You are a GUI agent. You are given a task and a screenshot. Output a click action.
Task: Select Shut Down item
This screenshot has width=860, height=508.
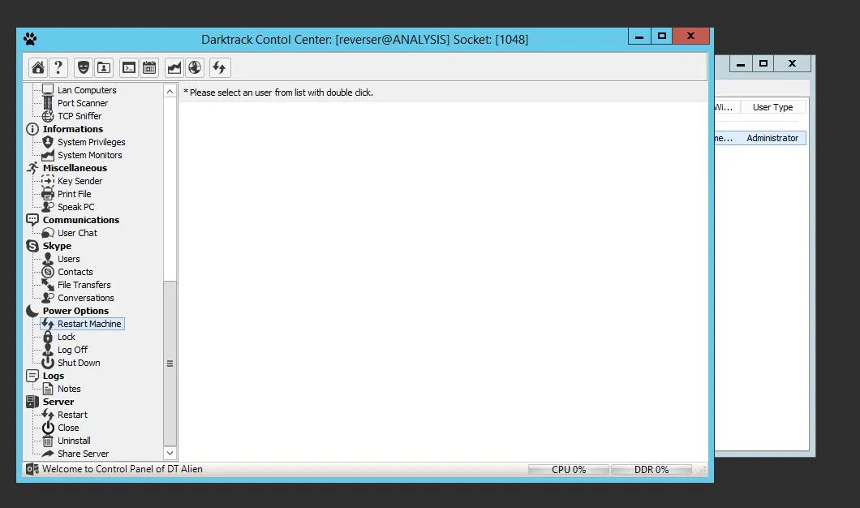79,364
